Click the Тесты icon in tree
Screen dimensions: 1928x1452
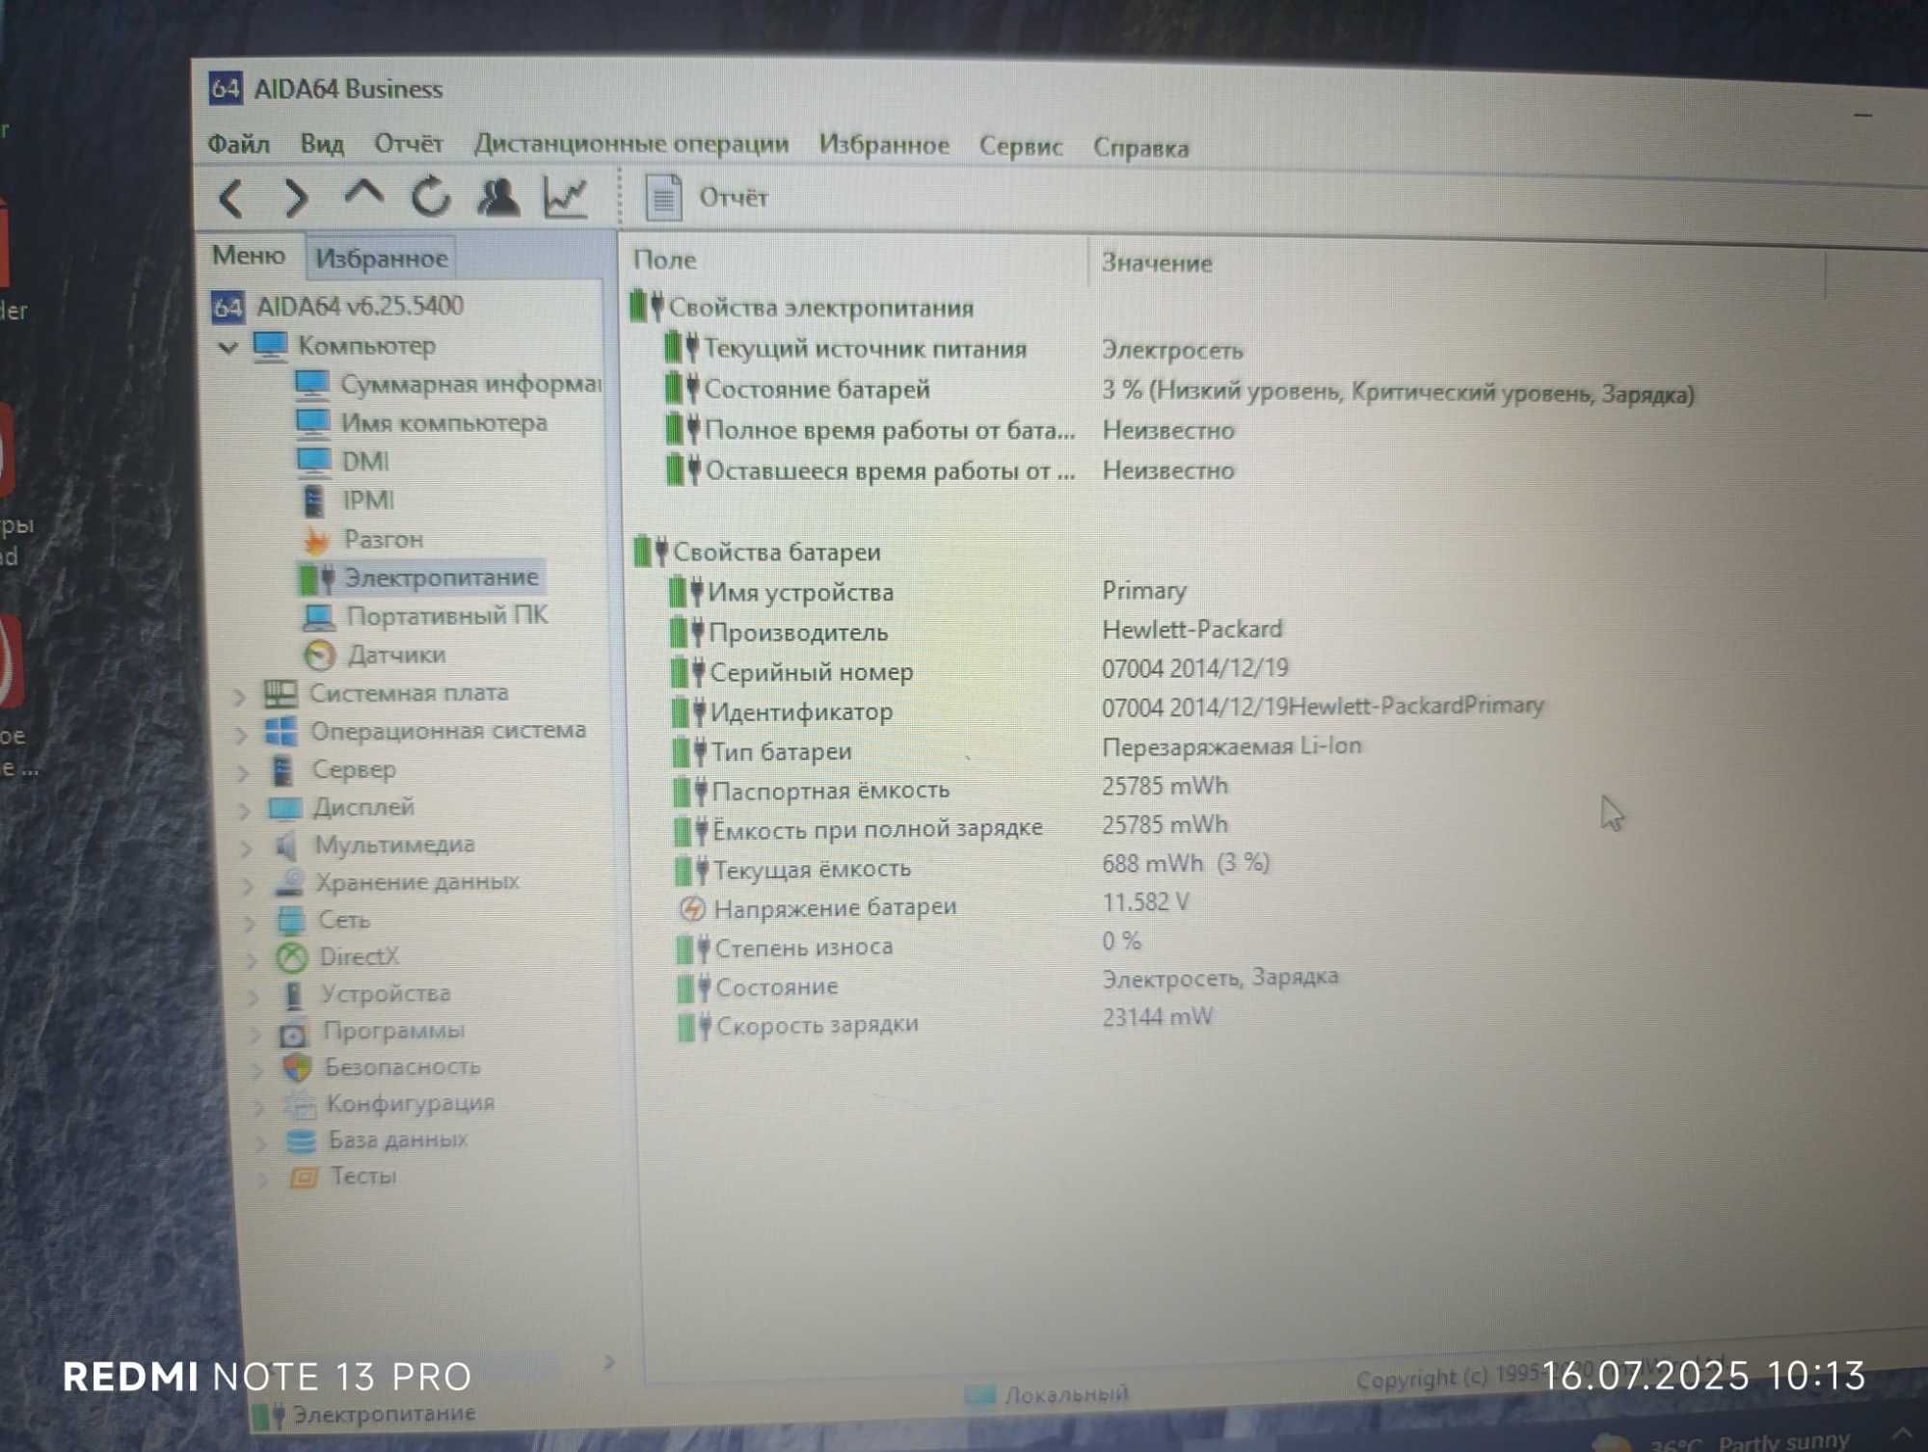pyautogui.click(x=304, y=1176)
